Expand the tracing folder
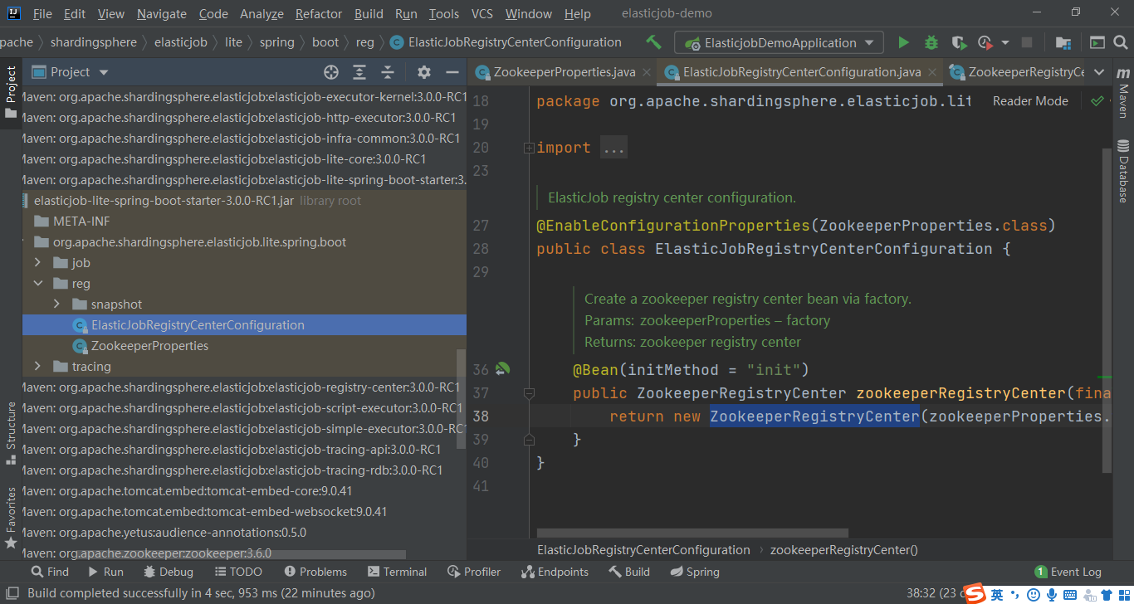Screen dimensions: 1134x604 point(37,366)
